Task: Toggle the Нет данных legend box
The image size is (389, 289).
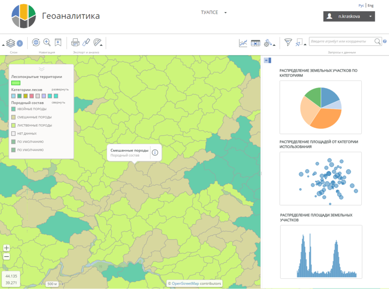Action: (x=14, y=134)
